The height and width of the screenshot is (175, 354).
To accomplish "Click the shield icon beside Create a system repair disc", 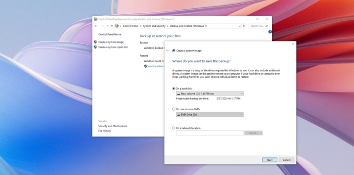I will [95, 47].
